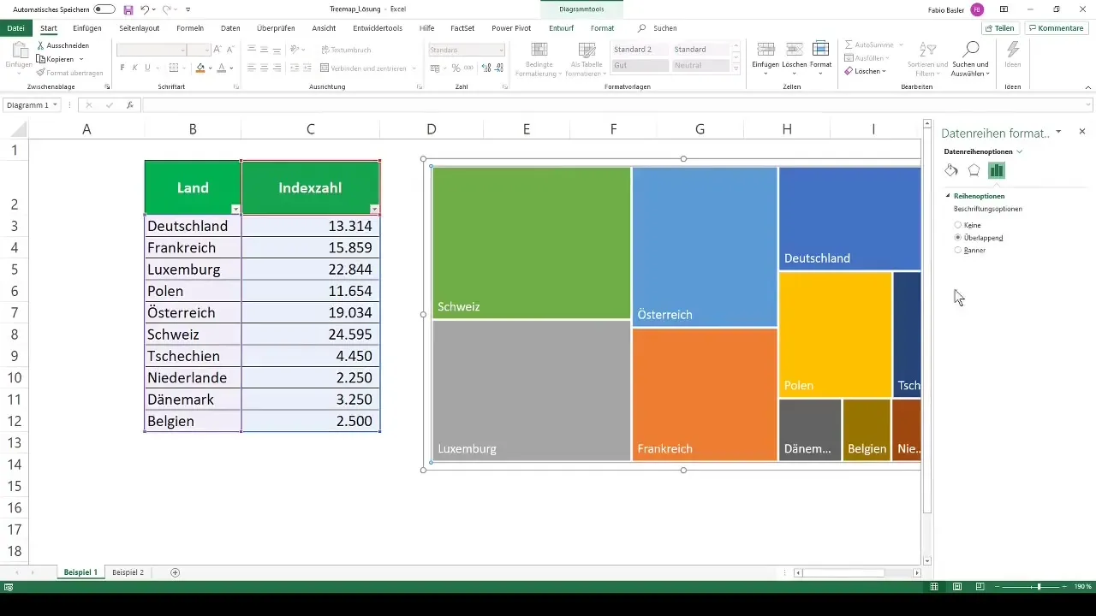
Task: Click the Kopieren icon
Action: 41,59
